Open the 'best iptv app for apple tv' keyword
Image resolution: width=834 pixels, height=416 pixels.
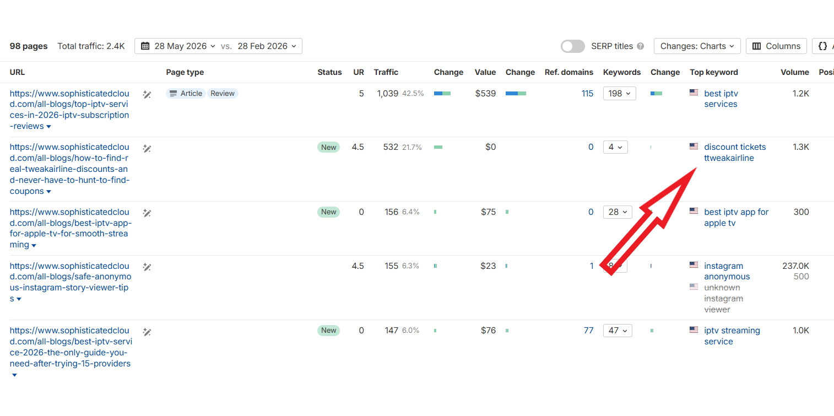pyautogui.click(x=736, y=218)
